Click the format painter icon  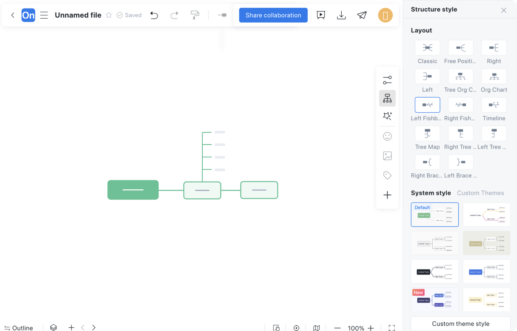(x=195, y=15)
